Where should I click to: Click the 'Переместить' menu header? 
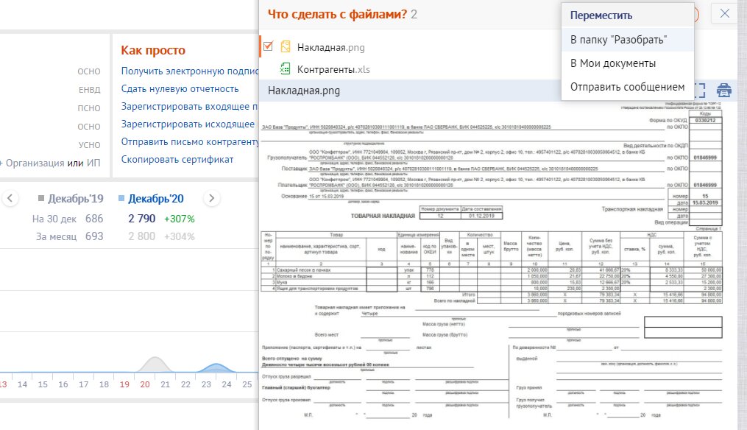(x=601, y=15)
